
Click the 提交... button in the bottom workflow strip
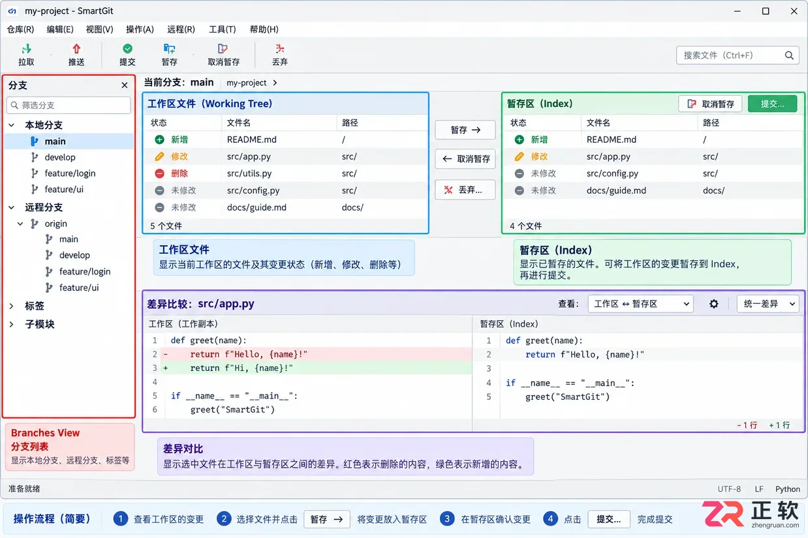[609, 519]
